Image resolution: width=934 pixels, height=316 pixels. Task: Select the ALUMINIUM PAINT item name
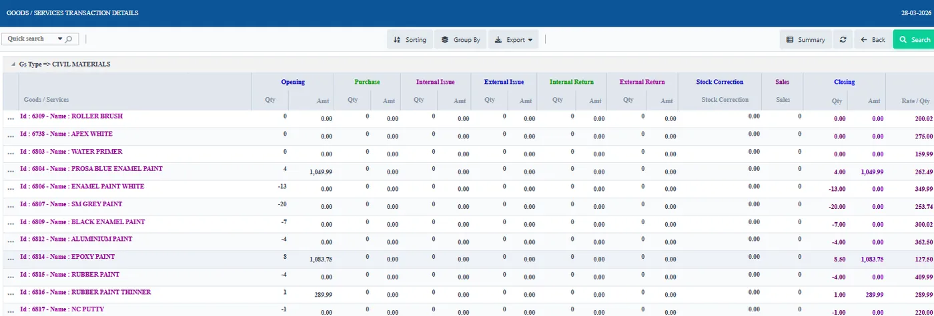click(x=76, y=239)
